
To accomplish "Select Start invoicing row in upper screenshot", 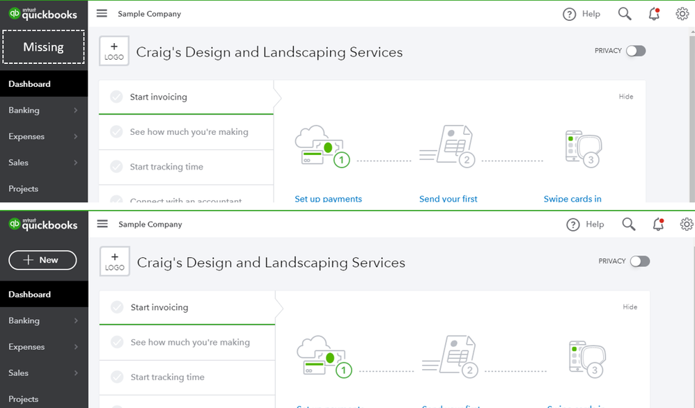I will pyautogui.click(x=186, y=97).
